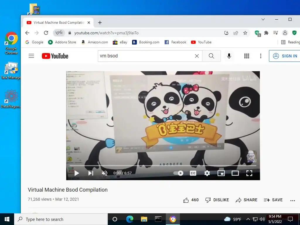The width and height of the screenshot is (300, 225).
Task: Search with voice microphone button
Action: [229, 56]
